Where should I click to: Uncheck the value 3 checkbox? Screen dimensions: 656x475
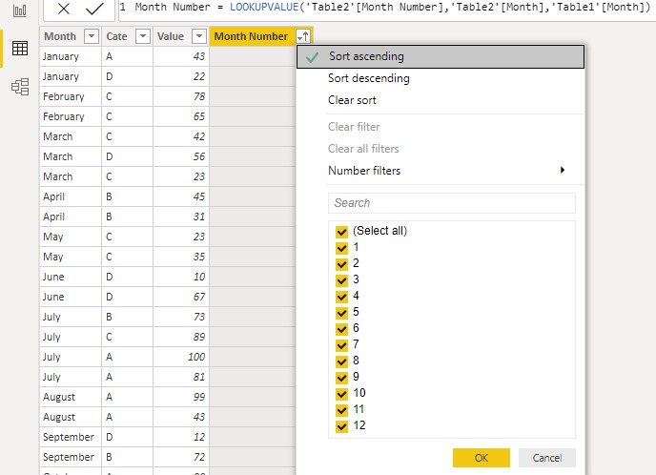coord(341,280)
